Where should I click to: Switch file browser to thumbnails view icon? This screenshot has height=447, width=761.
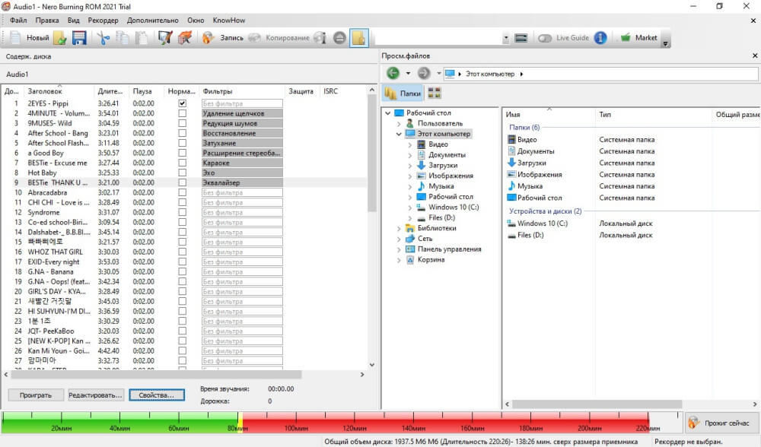tap(435, 93)
